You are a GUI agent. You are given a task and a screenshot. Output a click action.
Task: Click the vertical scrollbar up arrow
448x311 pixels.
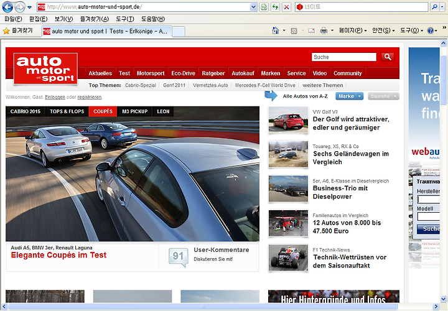coord(443,43)
